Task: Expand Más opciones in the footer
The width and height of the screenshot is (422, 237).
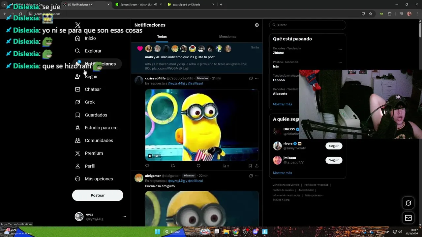Action: pyautogui.click(x=314, y=196)
